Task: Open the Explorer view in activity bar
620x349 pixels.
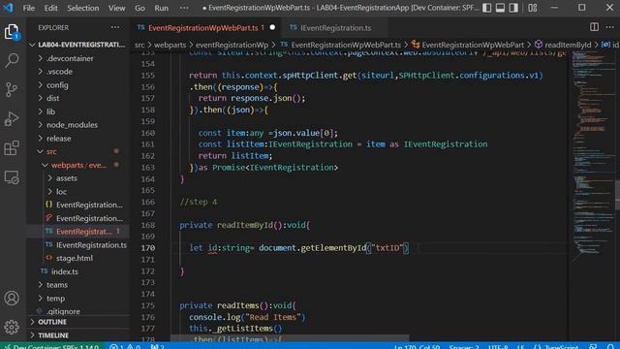Action: [x=12, y=32]
